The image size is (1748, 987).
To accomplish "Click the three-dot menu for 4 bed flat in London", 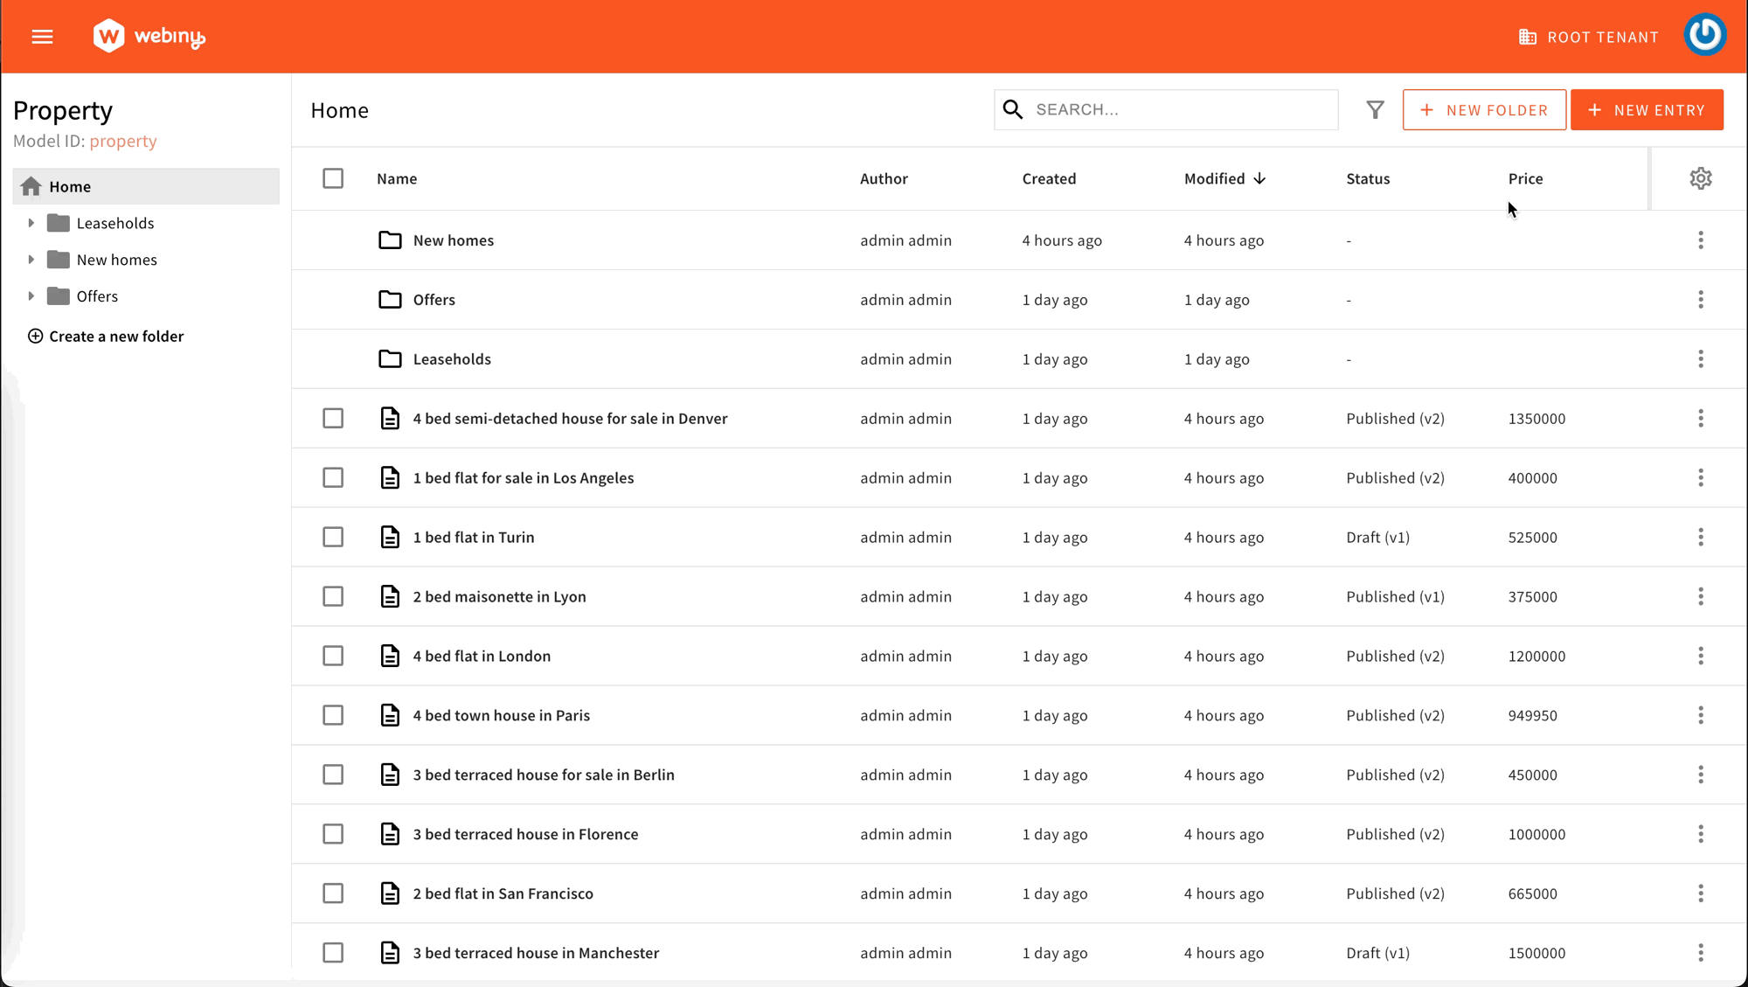I will [x=1701, y=656].
